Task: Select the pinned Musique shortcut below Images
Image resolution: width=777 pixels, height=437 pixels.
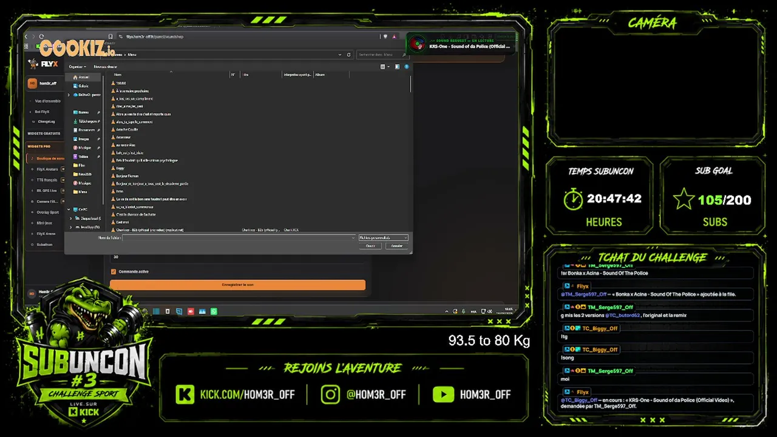Action: 82,147
